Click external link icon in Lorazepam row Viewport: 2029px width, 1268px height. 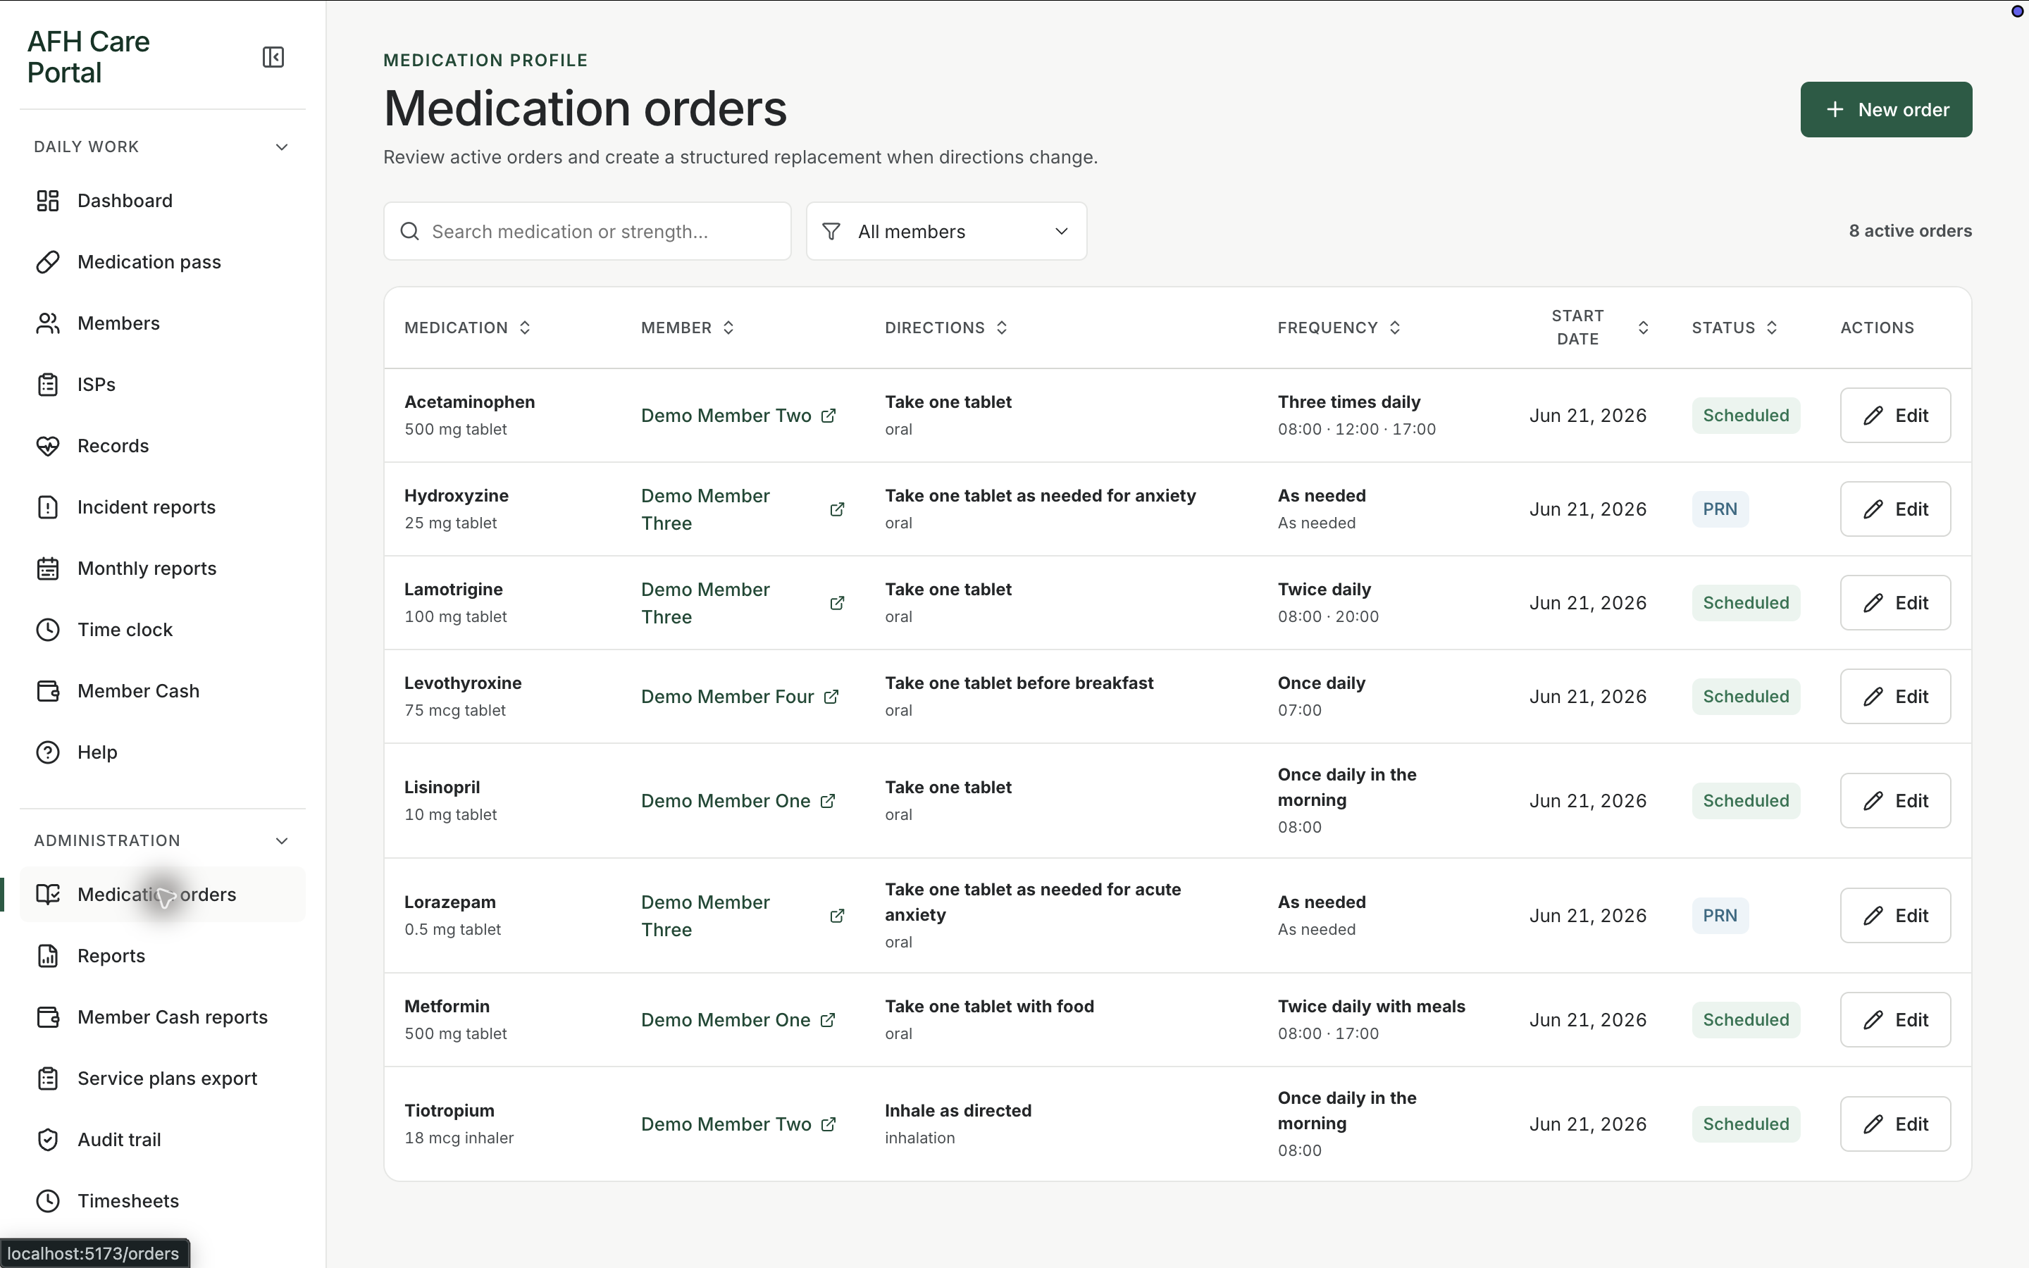tap(837, 916)
